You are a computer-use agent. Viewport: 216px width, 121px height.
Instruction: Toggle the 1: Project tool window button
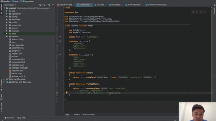click(1, 9)
